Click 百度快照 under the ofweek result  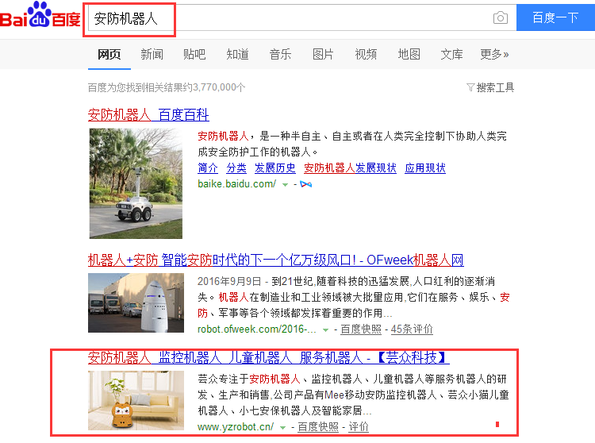(x=360, y=329)
